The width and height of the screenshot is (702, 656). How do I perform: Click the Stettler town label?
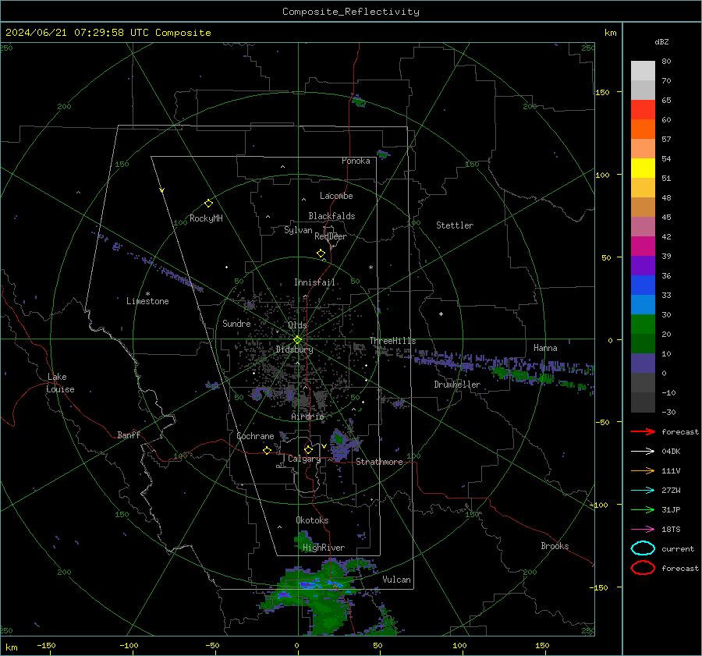[455, 225]
